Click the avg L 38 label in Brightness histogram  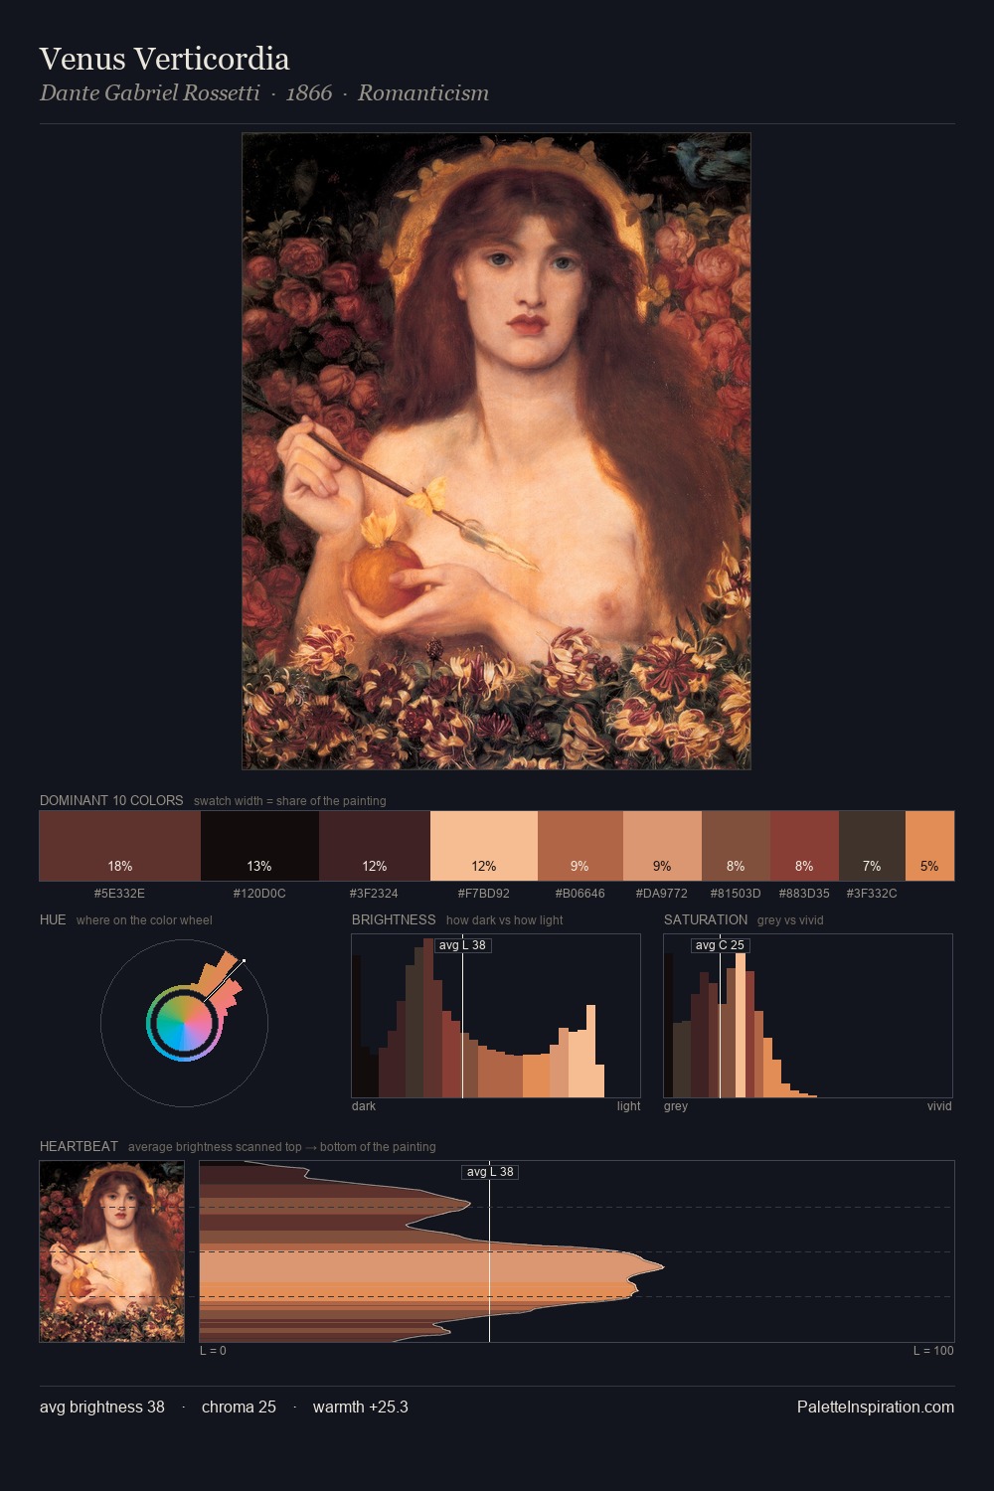click(463, 944)
